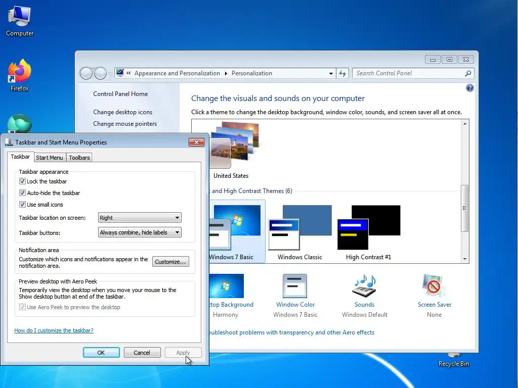Open Change mouse pointers link
The height and width of the screenshot is (388, 518).
coord(125,123)
